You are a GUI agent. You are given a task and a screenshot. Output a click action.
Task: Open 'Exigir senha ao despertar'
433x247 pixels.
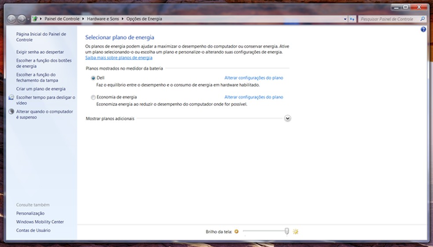click(40, 52)
